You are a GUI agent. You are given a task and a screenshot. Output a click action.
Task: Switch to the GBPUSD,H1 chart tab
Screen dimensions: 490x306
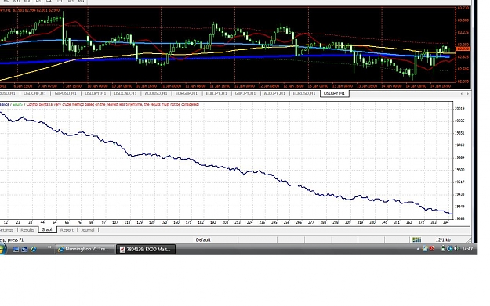pyautogui.click(x=65, y=93)
